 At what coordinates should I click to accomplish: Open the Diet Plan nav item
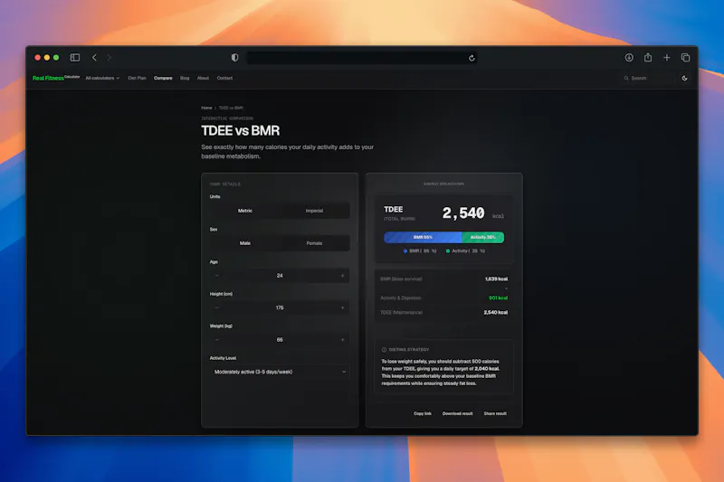[137, 78]
